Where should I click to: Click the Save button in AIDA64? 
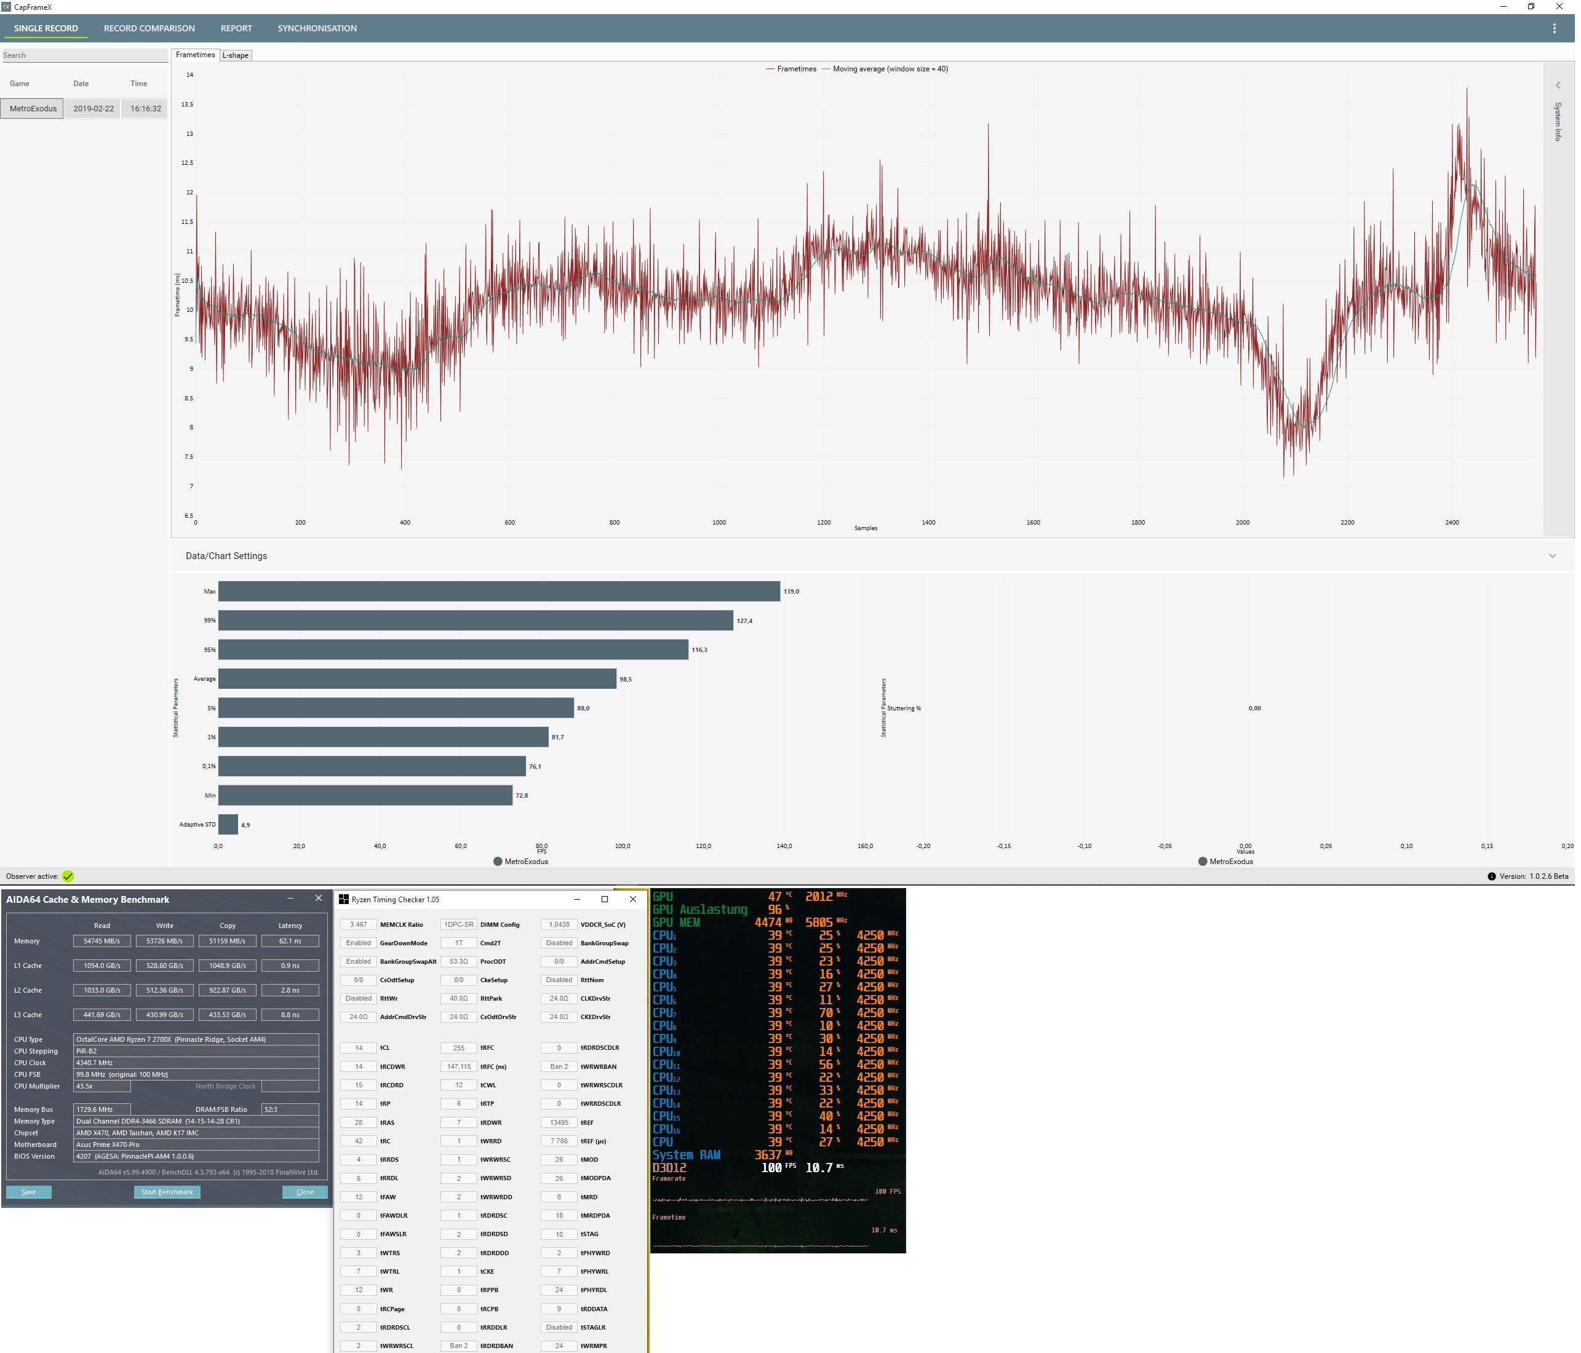pos(29,1192)
